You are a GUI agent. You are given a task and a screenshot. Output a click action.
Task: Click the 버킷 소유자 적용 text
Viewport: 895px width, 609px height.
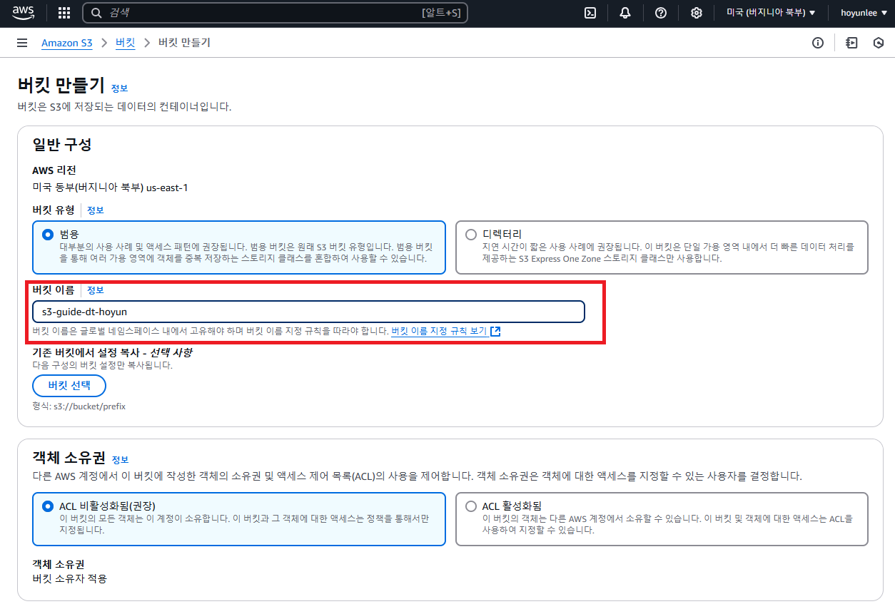pyautogui.click(x=70, y=579)
